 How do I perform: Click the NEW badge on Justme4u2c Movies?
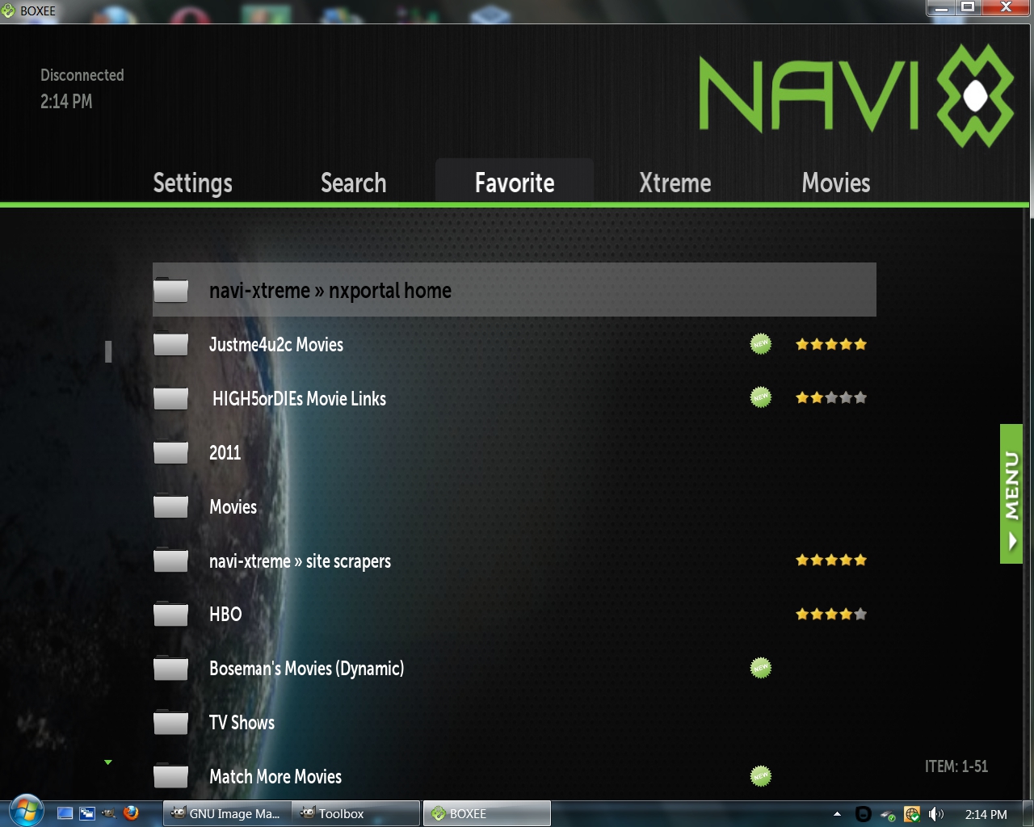point(760,344)
